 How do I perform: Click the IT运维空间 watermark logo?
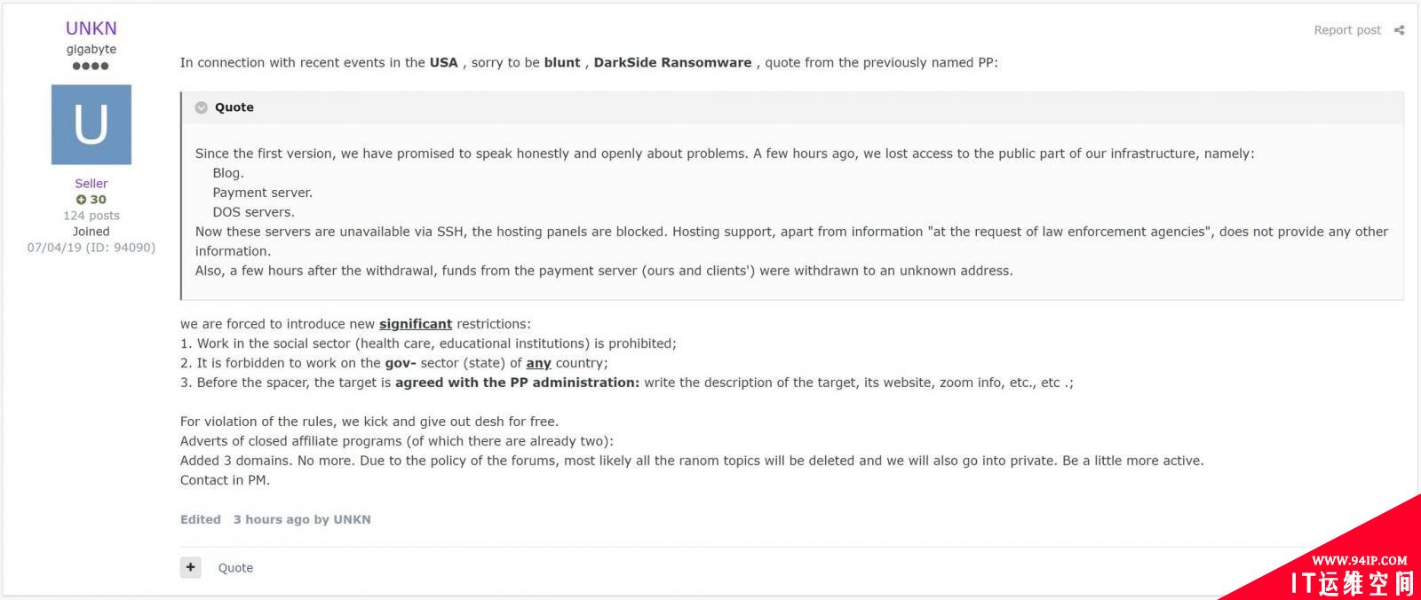pos(1352,583)
